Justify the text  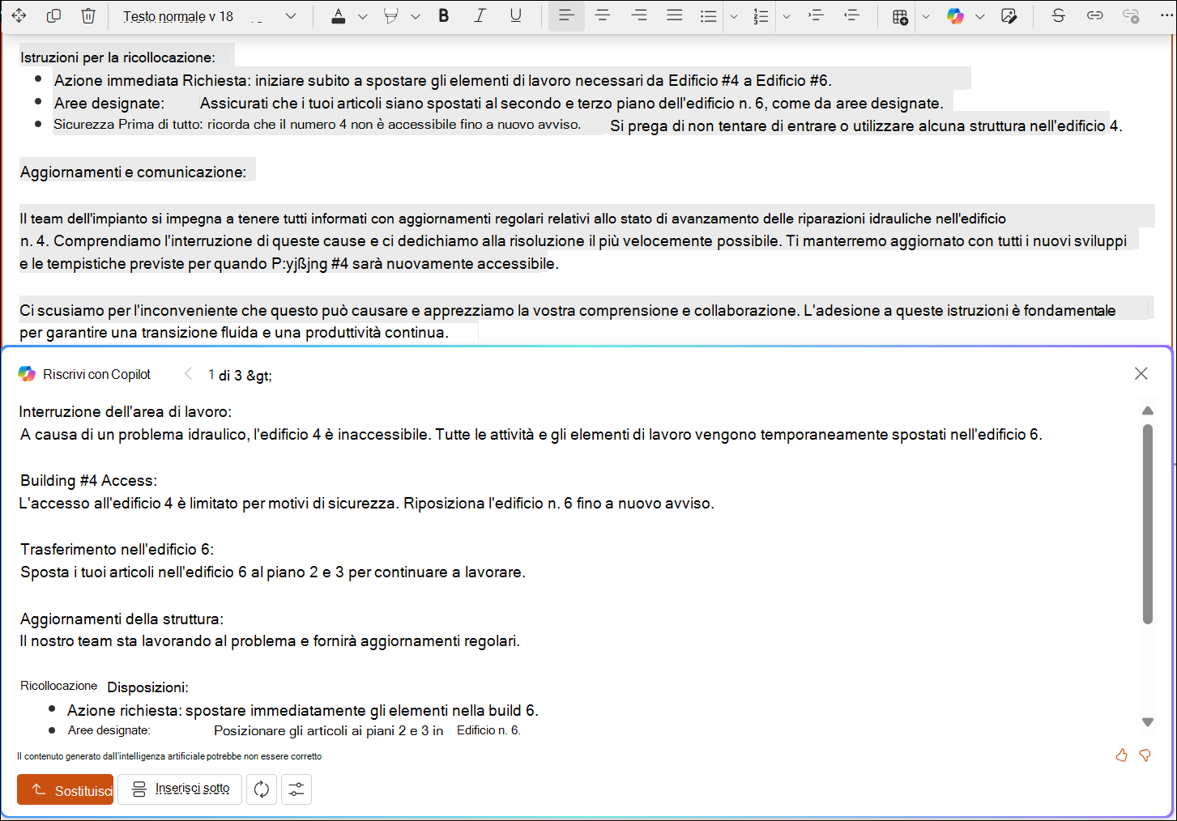coord(674,16)
